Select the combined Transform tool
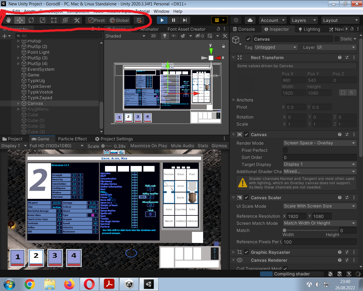The image size is (363, 291). point(65,20)
